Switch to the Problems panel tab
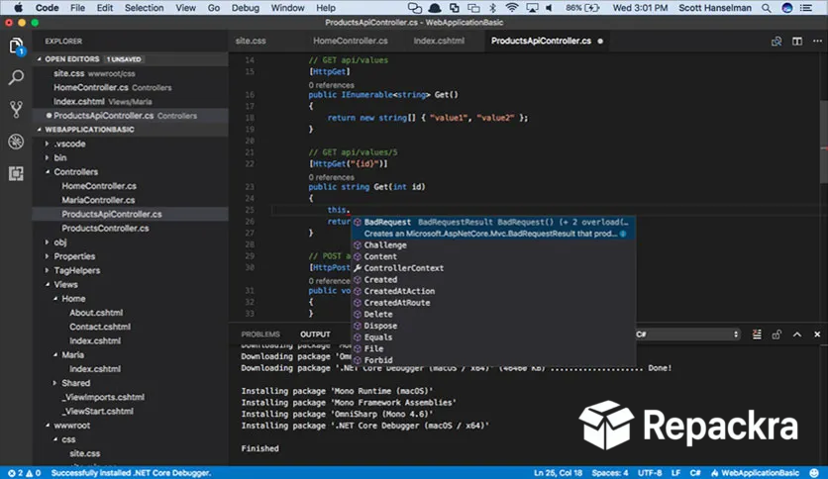 pos(260,335)
